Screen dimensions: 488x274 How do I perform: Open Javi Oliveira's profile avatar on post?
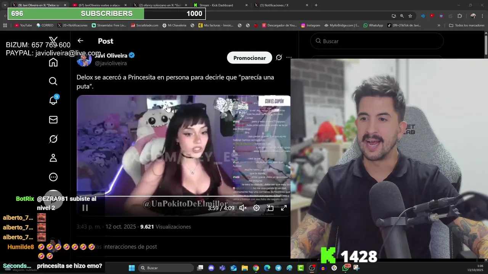(x=84, y=60)
